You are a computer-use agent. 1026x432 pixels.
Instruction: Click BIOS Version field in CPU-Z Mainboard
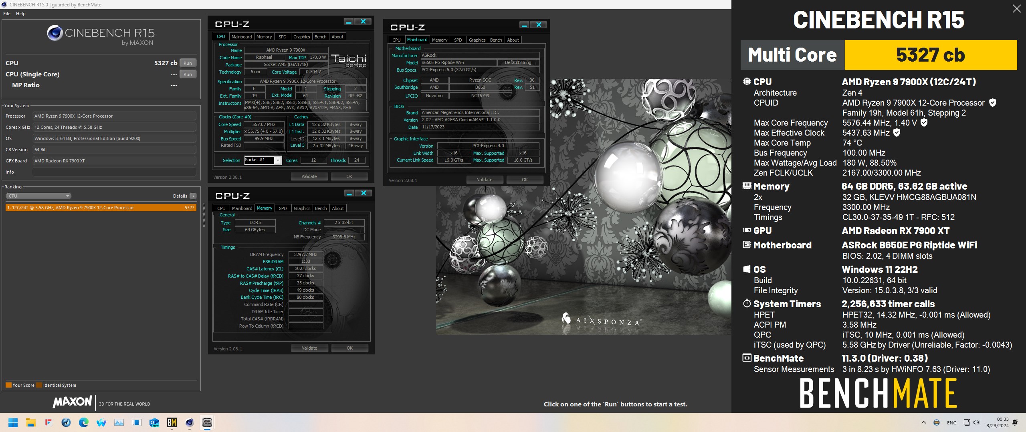tap(480, 120)
